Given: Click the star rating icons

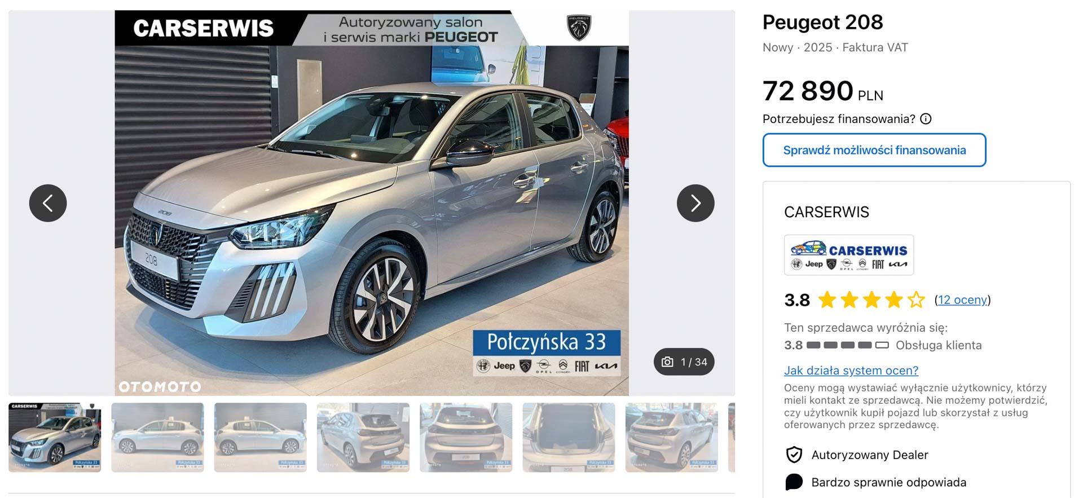Looking at the screenshot, I should 871,299.
